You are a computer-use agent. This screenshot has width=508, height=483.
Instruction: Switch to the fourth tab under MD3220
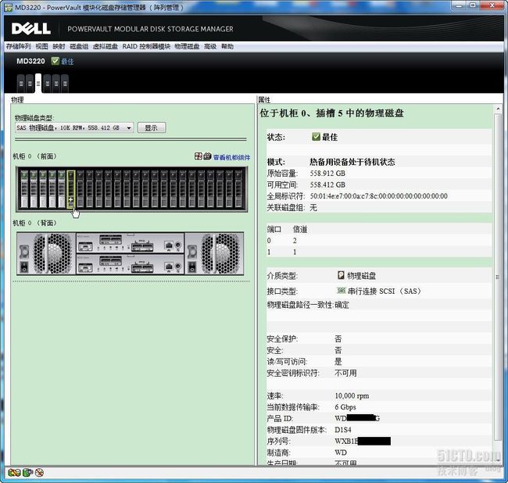coord(48,84)
